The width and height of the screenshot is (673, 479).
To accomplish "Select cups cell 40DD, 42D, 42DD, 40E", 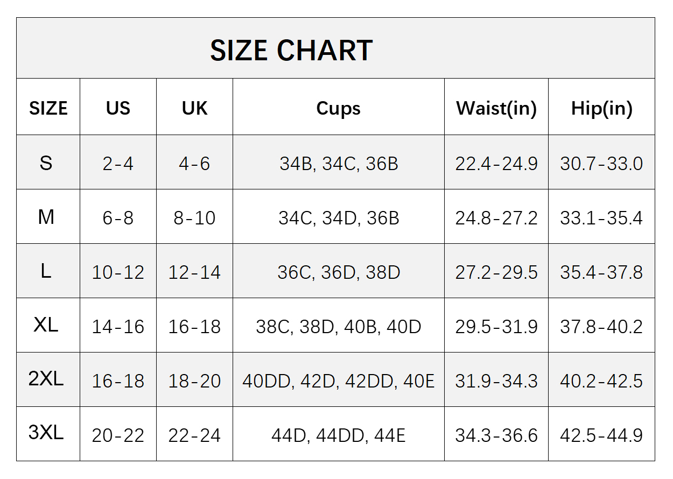I will 338,381.
